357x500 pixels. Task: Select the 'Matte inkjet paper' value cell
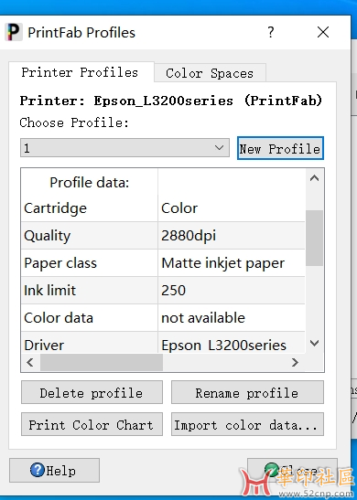pos(232,263)
